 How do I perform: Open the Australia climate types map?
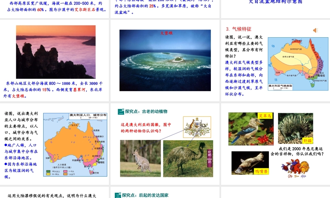(298, 64)
